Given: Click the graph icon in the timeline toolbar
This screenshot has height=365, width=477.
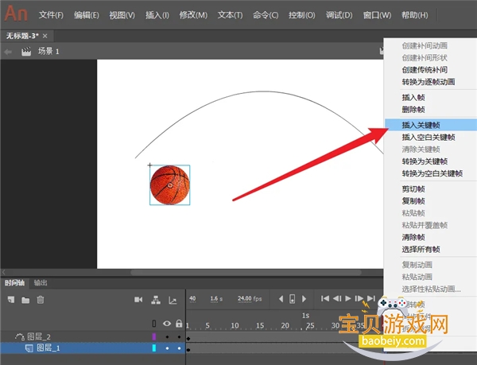Looking at the screenshot, I should pyautogui.click(x=173, y=301).
